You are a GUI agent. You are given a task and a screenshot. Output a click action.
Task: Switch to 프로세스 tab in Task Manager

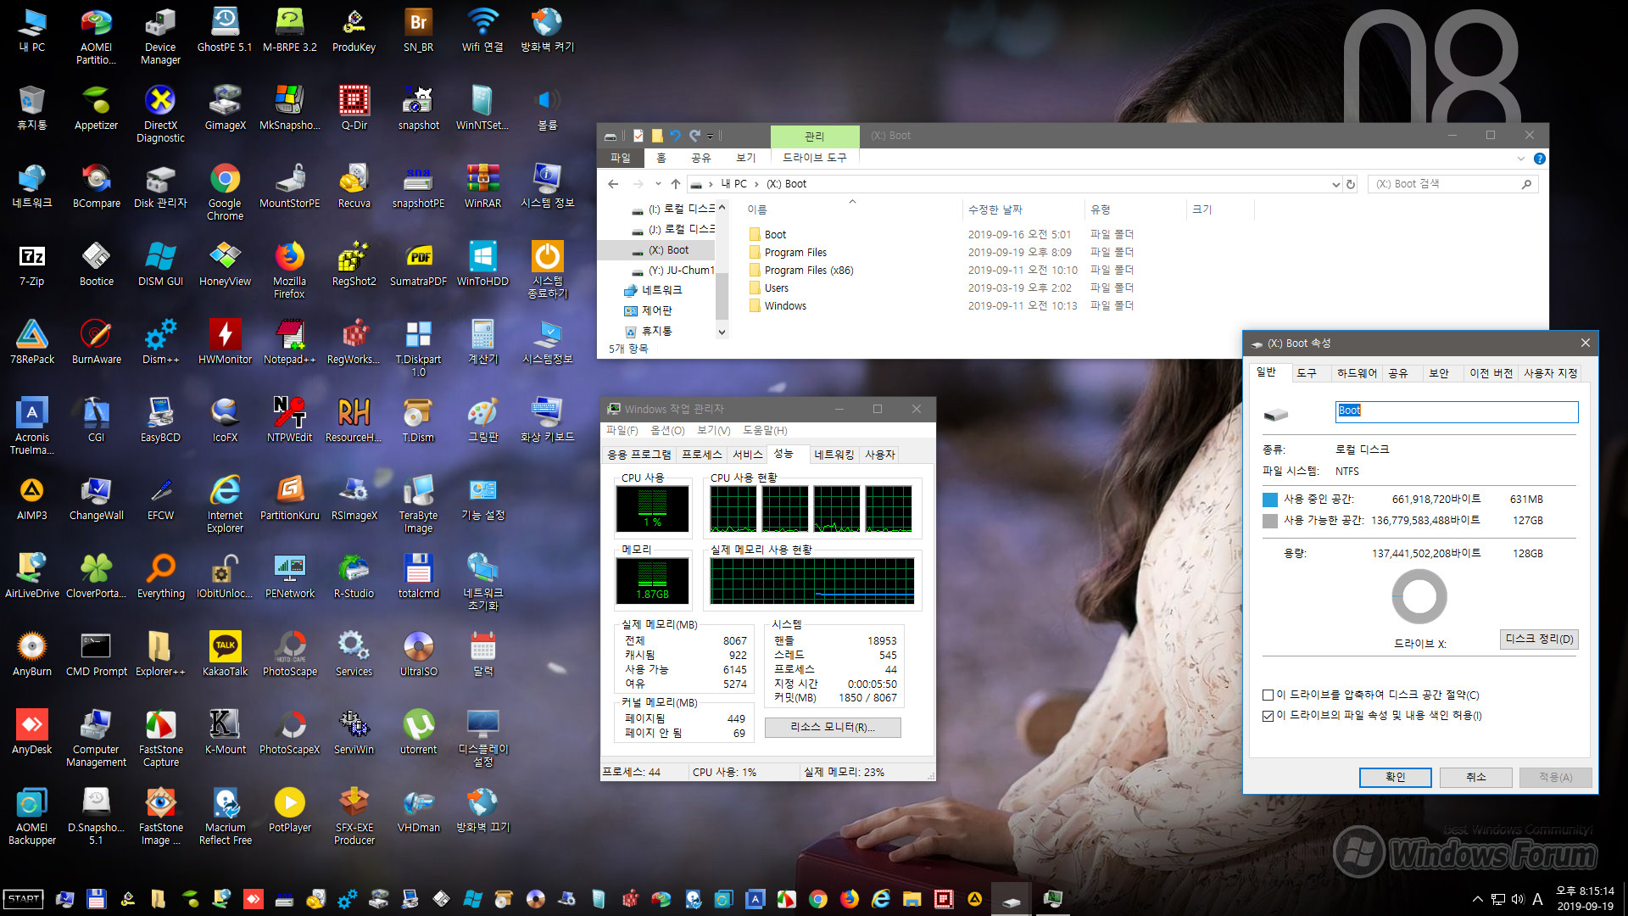[702, 455]
